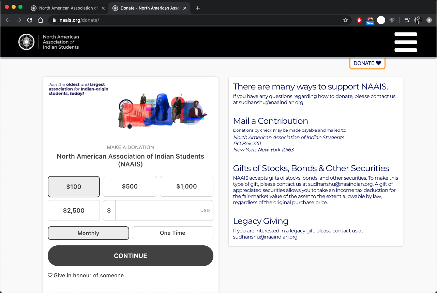Select the $500 donation amount
The width and height of the screenshot is (437, 293).
[x=130, y=186]
